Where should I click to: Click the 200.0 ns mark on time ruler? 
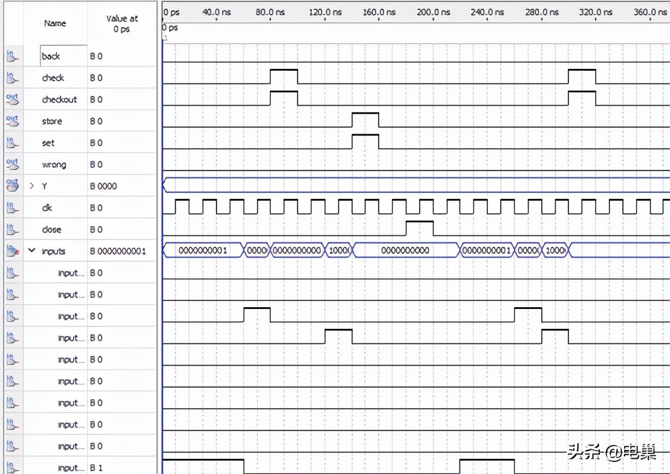point(434,12)
